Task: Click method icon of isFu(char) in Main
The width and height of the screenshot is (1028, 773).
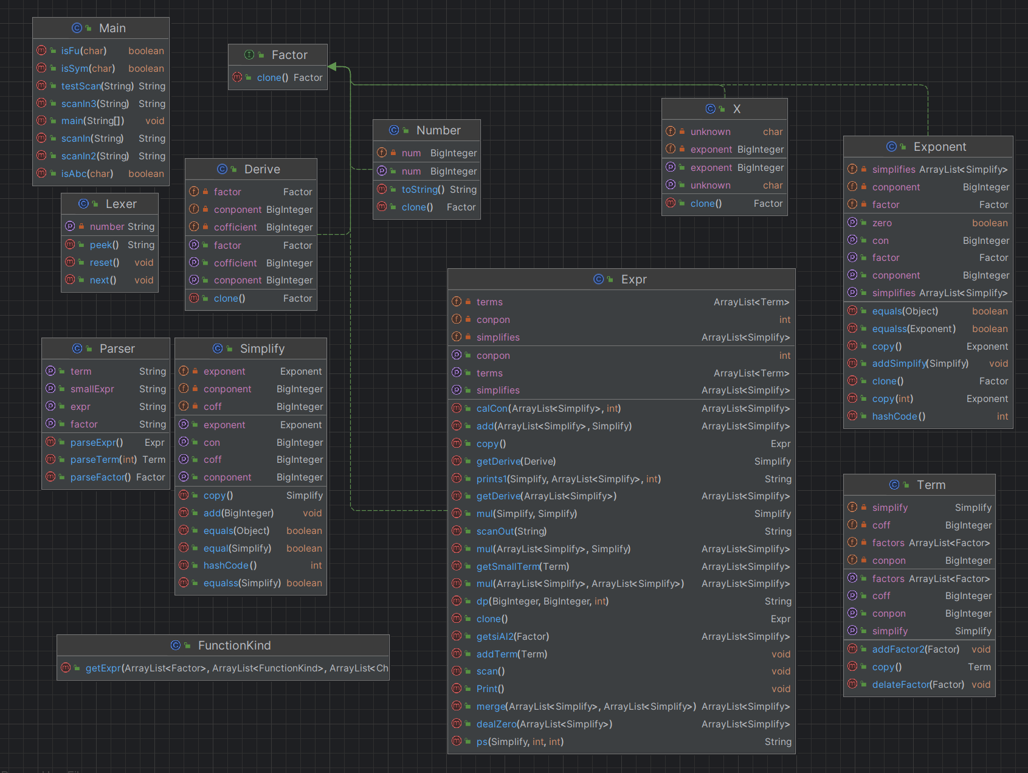Action: click(41, 50)
